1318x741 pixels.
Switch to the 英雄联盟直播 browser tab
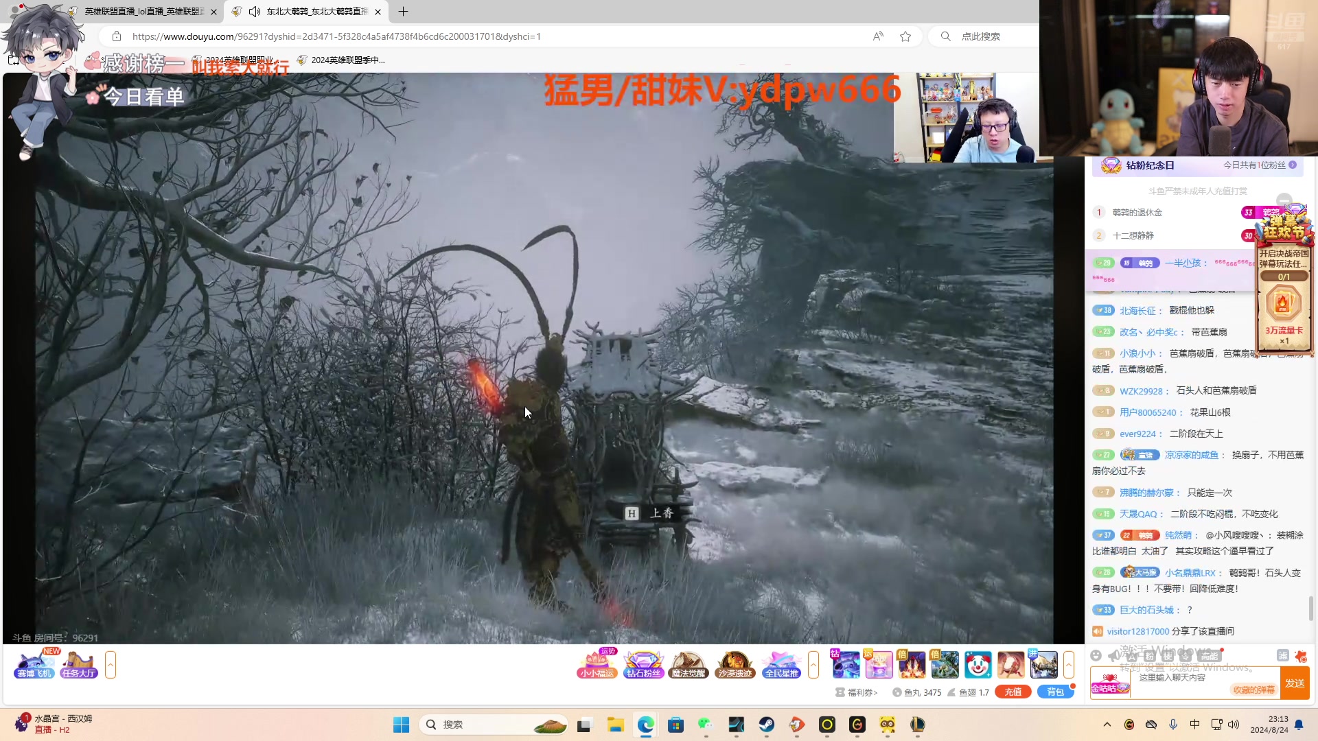(x=143, y=12)
